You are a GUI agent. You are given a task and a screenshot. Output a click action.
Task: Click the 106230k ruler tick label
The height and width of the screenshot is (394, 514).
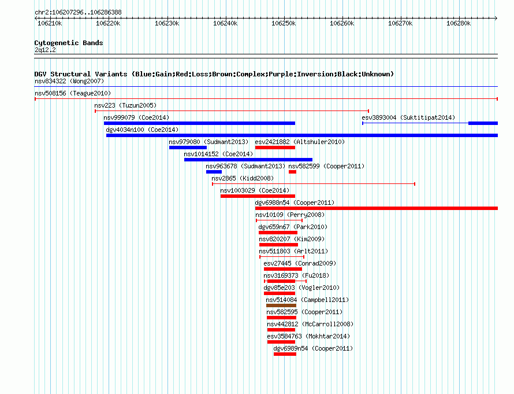167,23
